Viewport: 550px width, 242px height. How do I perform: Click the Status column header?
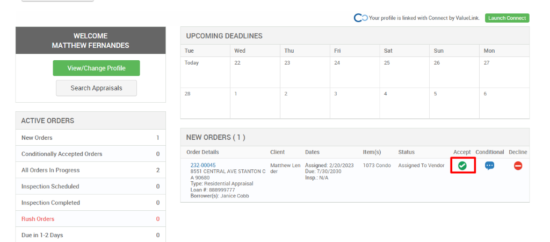click(406, 152)
